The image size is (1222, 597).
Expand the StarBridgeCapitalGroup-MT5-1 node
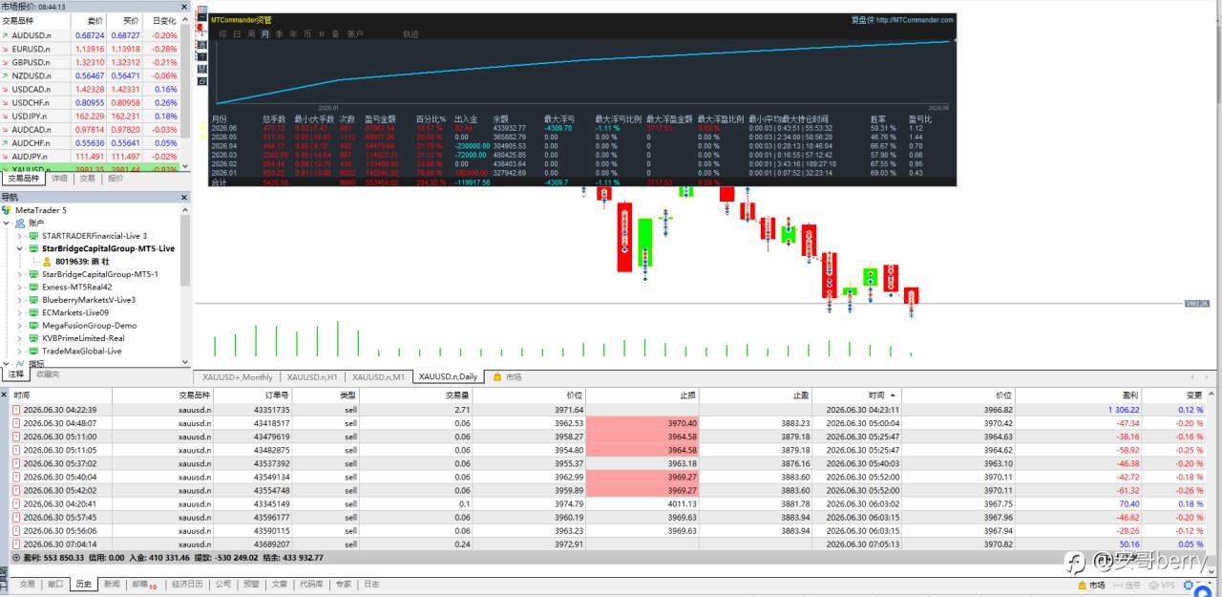[x=20, y=274]
